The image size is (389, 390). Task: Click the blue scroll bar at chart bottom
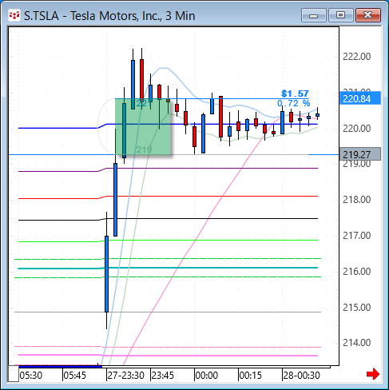tap(61, 367)
